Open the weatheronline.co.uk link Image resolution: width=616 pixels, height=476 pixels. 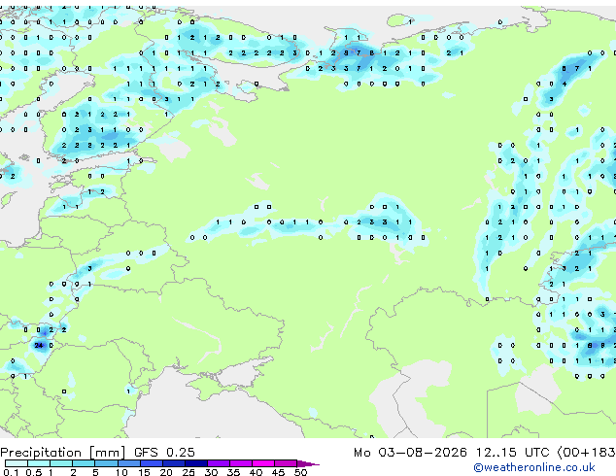point(534,467)
